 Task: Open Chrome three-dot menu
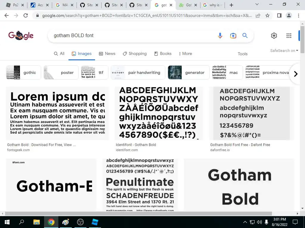tap(298, 15)
